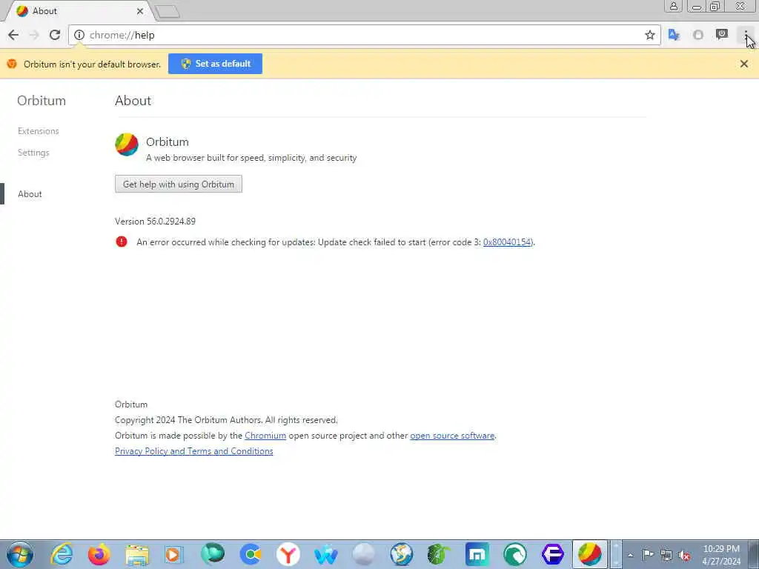Open Privacy Policy and Terms and Conditions

tap(193, 451)
